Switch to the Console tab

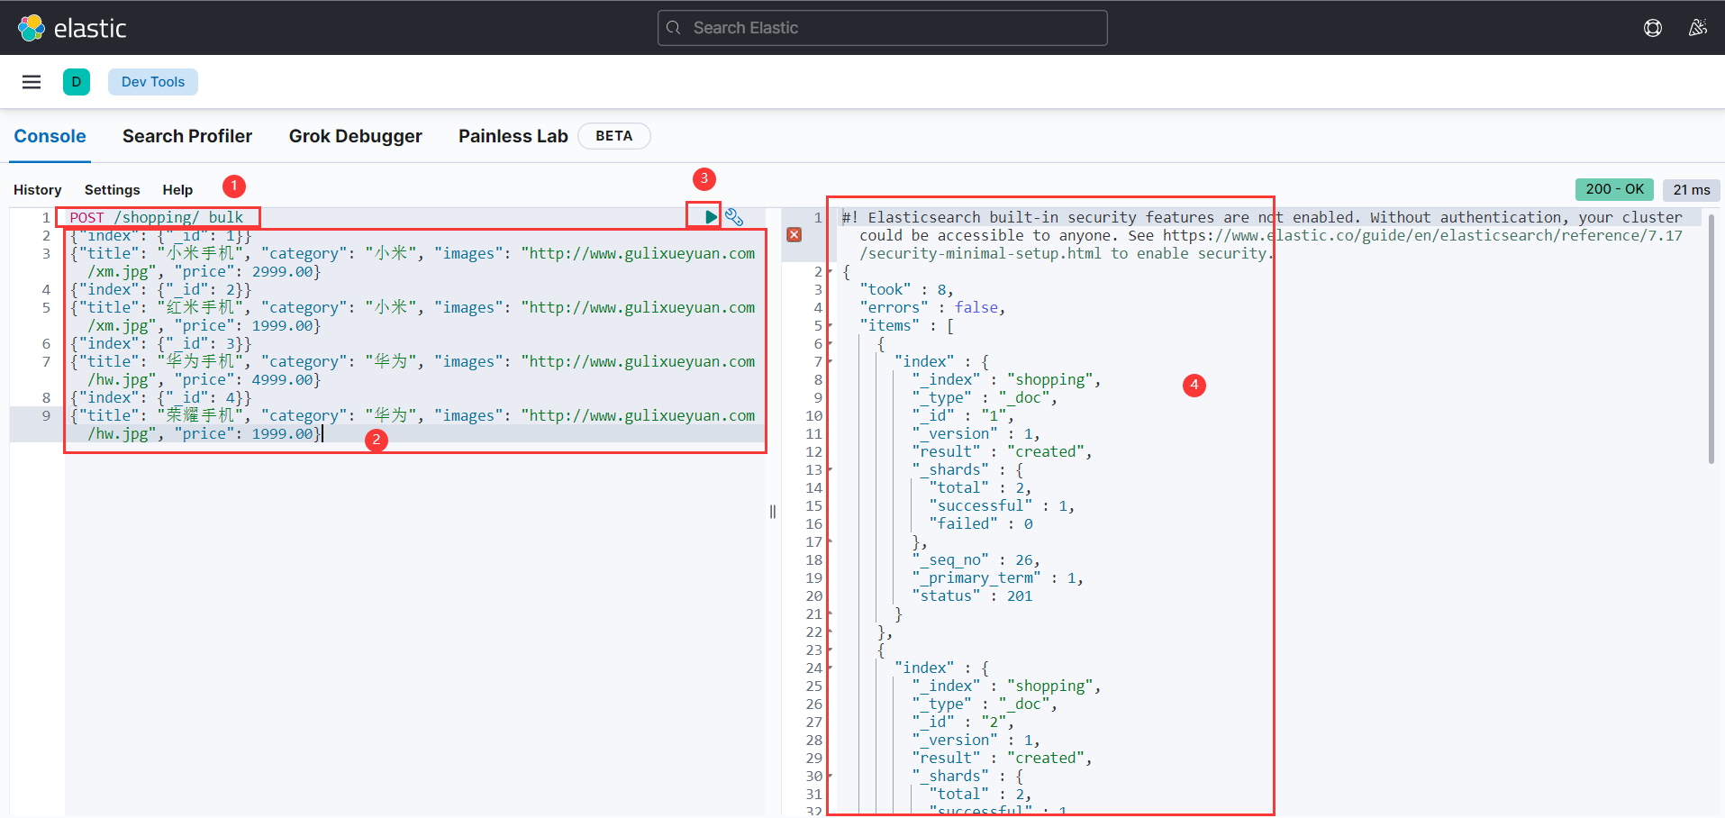(x=50, y=136)
